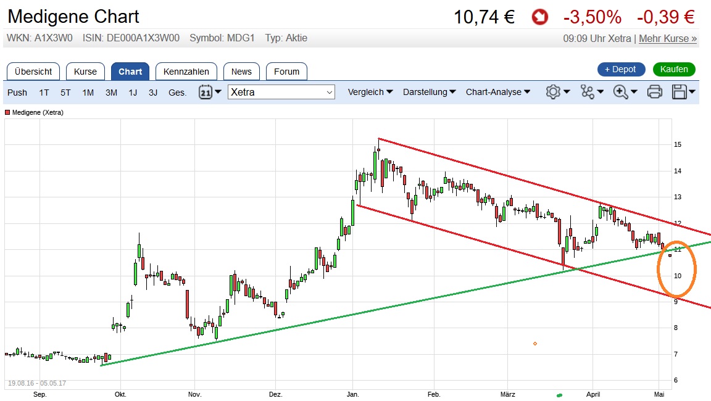Click the green marker on the date axis
Screen dimensions: 711x401
coord(560,395)
